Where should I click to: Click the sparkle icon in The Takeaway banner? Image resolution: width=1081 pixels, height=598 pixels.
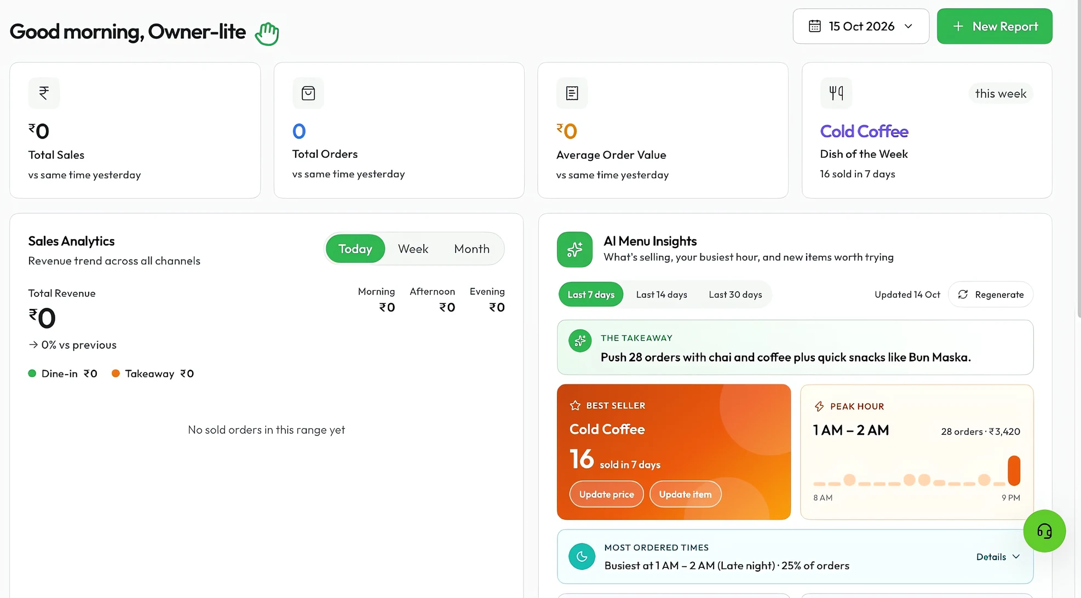point(580,341)
